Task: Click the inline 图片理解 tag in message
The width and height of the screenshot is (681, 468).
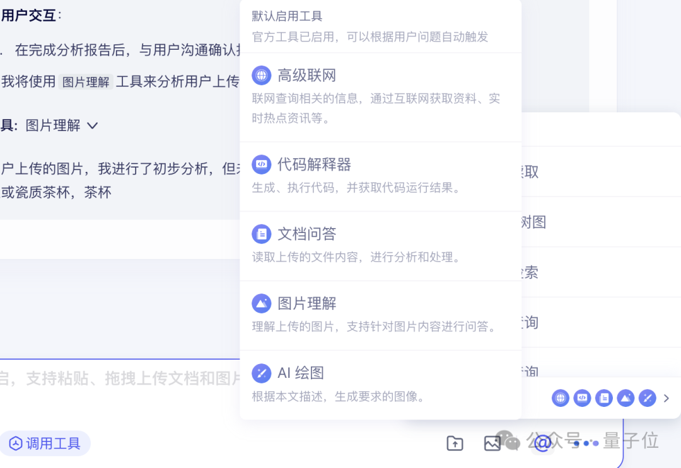Action: coord(86,81)
